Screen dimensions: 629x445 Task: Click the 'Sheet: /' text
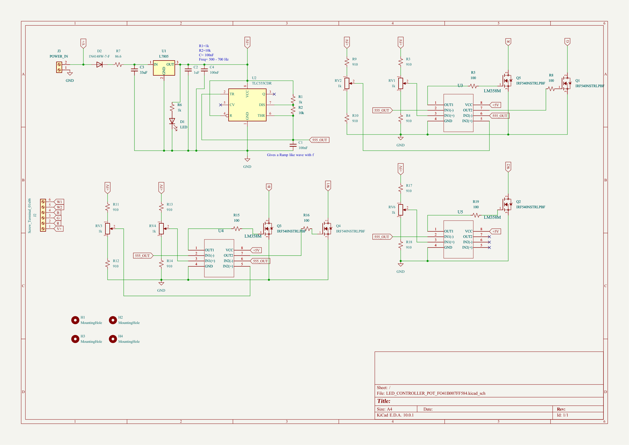383,387
